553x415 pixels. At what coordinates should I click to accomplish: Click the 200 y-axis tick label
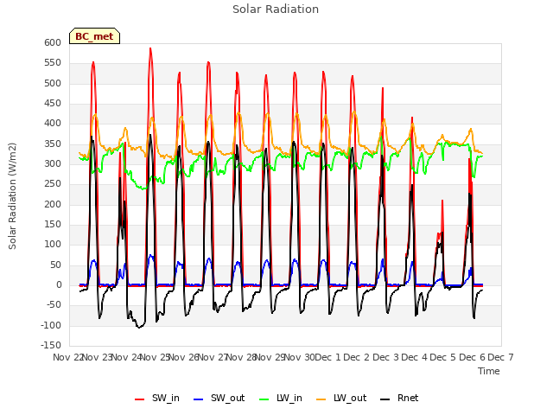point(53,204)
